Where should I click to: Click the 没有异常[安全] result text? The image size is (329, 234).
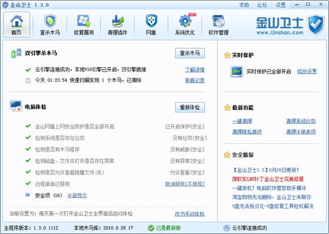pyautogui.click(x=187, y=161)
